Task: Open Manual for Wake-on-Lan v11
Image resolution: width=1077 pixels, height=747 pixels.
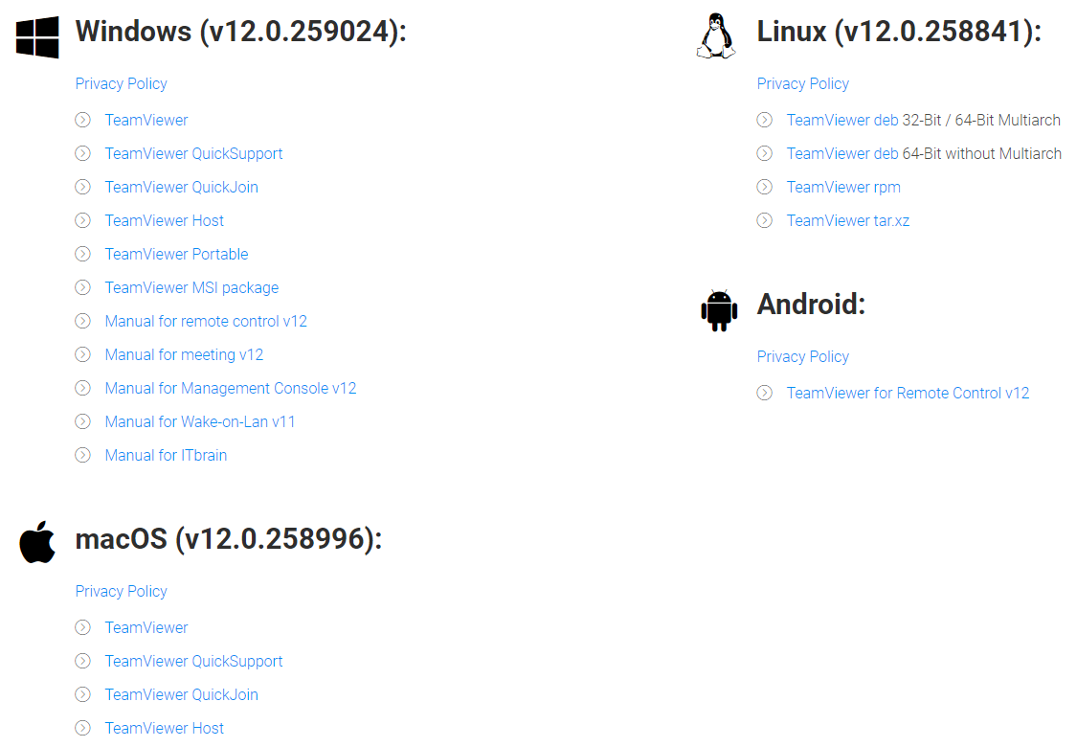Action: [x=200, y=421]
